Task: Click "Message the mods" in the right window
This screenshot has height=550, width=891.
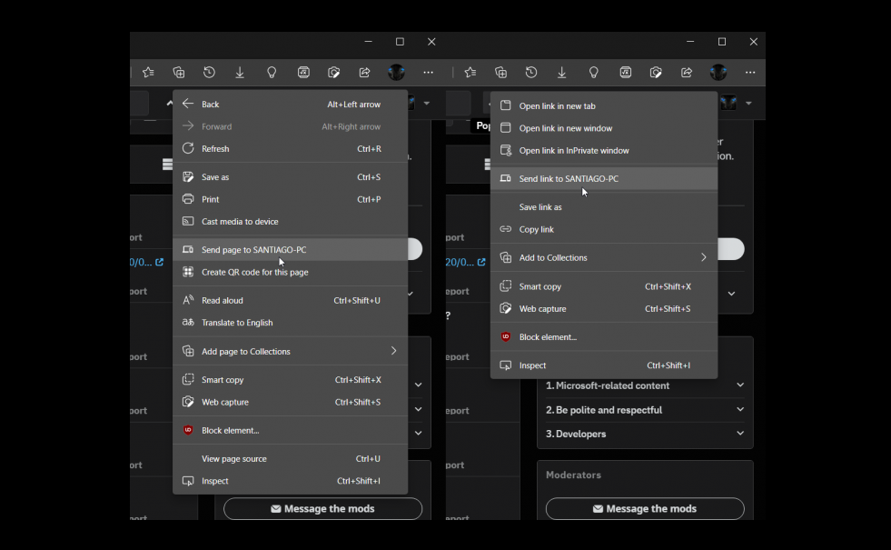Action: 645,509
